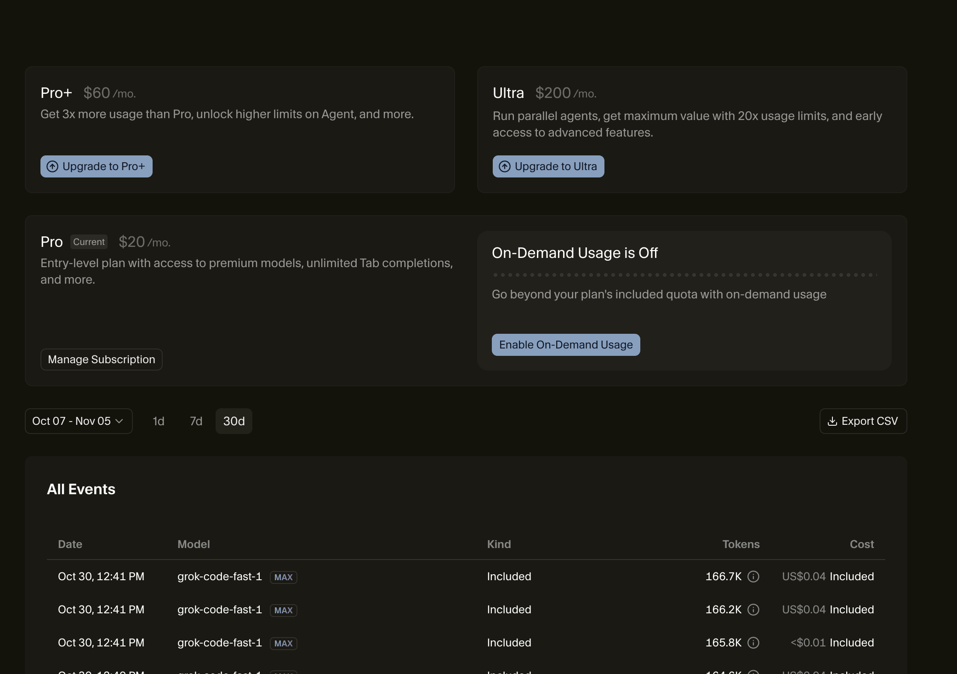Select the 1d time range tab

click(159, 421)
